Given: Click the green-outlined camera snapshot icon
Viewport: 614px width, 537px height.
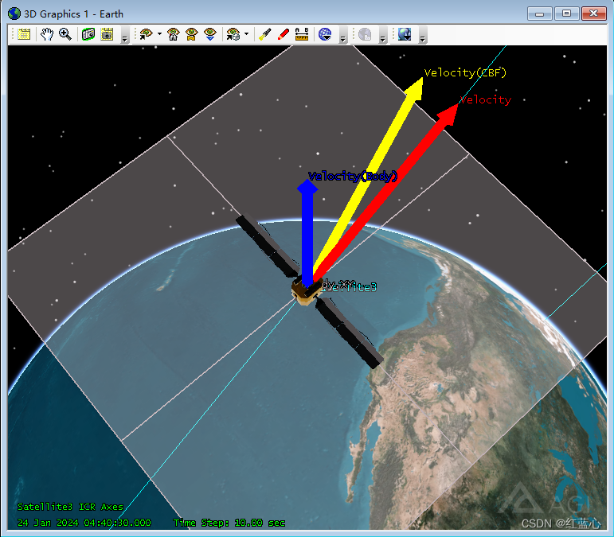Looking at the screenshot, I should 88,34.
